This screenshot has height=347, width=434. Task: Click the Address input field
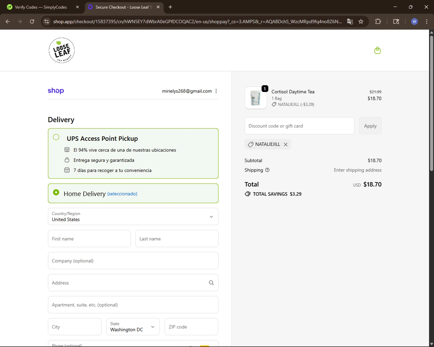tap(133, 283)
